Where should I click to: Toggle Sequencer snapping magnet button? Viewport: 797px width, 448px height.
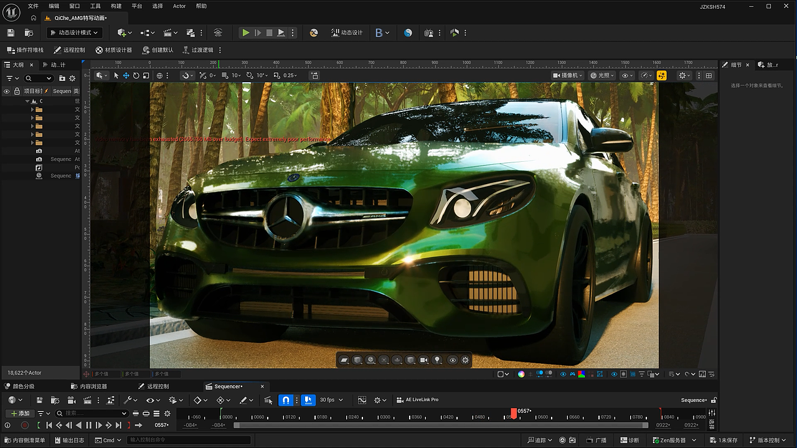click(x=286, y=400)
